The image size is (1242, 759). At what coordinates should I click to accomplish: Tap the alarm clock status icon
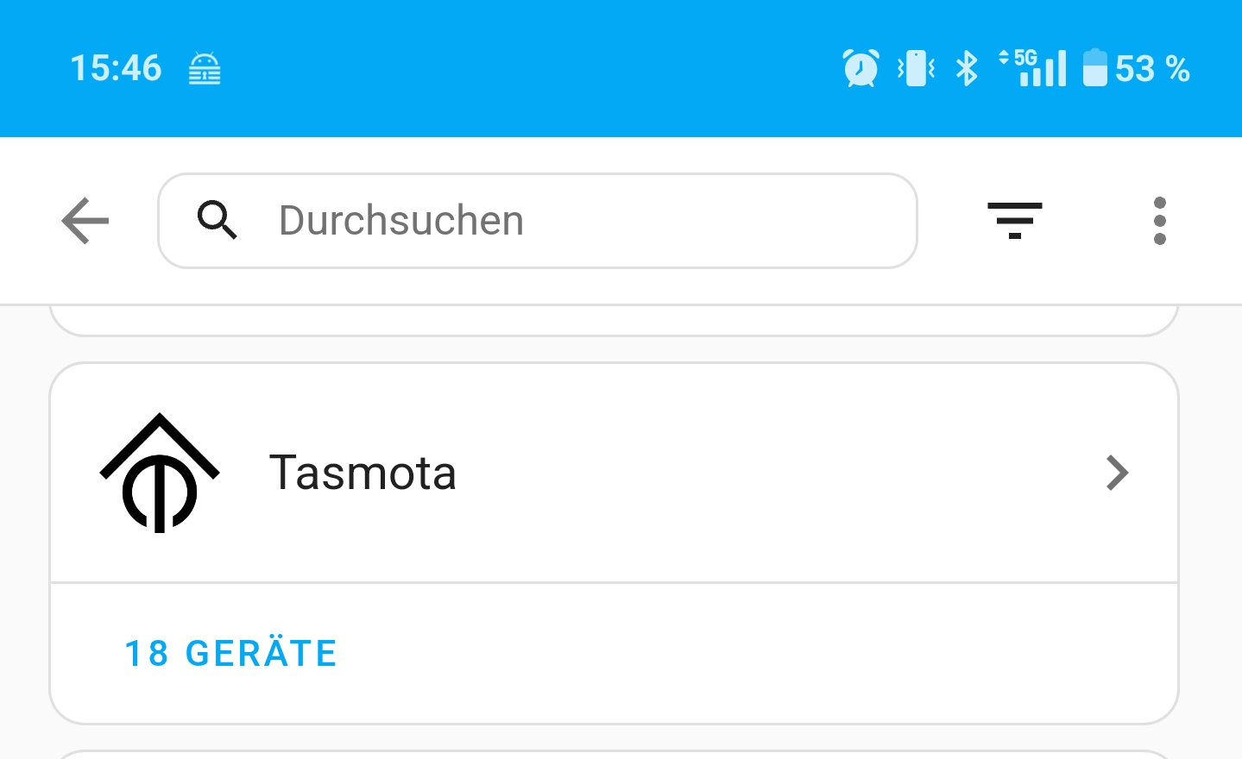(861, 68)
